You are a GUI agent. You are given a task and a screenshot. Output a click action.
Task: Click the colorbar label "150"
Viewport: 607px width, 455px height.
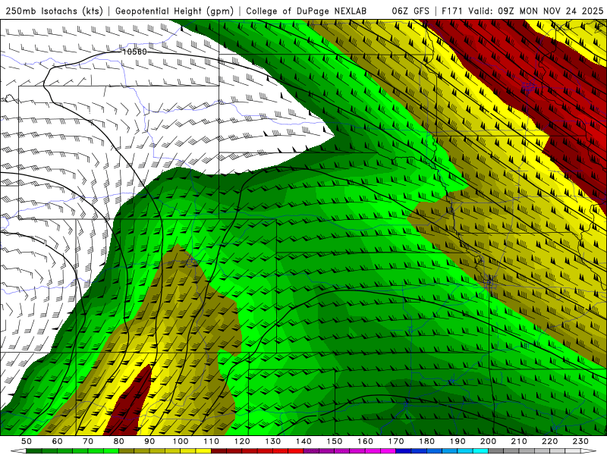coord(335,441)
